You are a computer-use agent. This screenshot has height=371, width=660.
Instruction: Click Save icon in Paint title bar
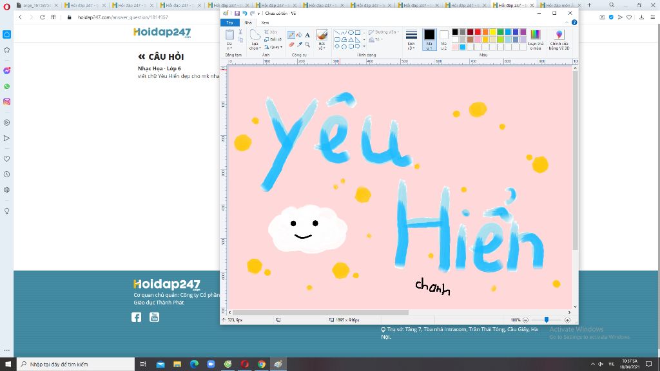pyautogui.click(x=237, y=14)
